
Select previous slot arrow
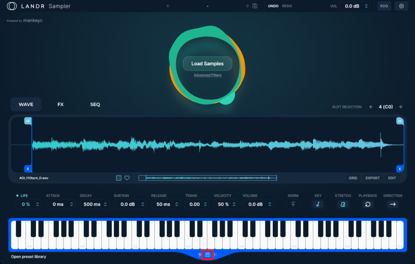[x=371, y=107]
